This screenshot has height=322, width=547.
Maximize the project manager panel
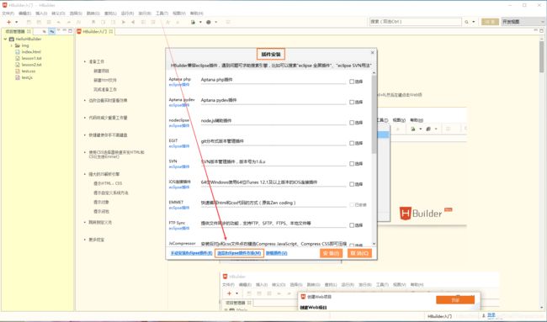click(x=70, y=30)
